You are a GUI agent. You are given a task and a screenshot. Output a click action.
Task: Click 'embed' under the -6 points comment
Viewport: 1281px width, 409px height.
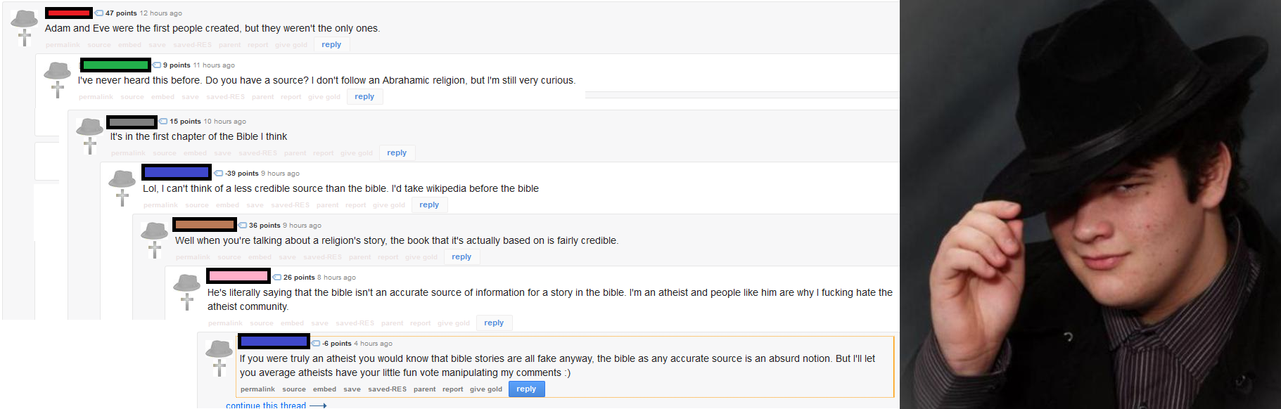tap(324, 389)
